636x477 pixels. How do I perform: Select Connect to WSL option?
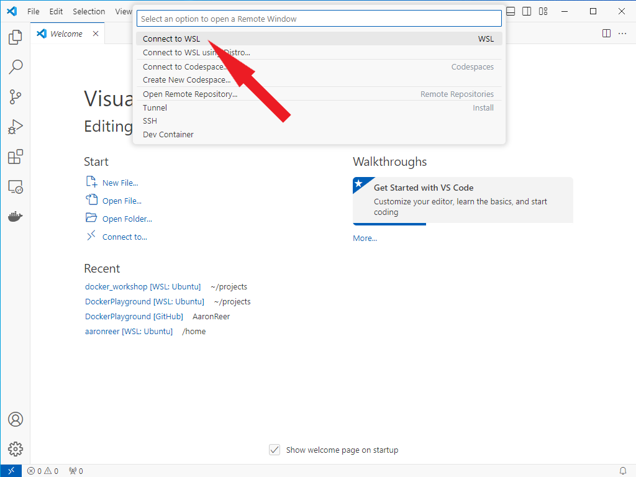[171, 39]
